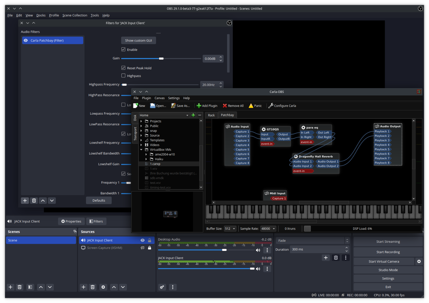The height and width of the screenshot is (303, 429).
Task: Add a transition with plus icon
Action: tap(326, 258)
